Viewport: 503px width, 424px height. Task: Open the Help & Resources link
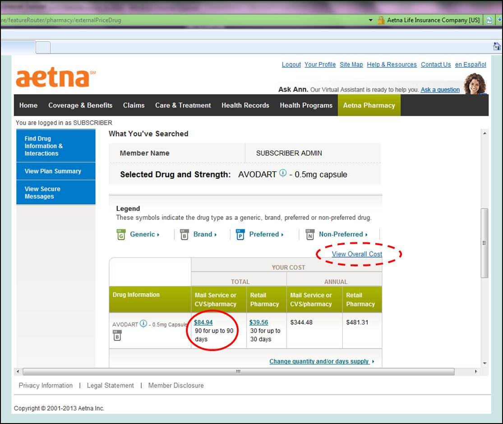392,64
